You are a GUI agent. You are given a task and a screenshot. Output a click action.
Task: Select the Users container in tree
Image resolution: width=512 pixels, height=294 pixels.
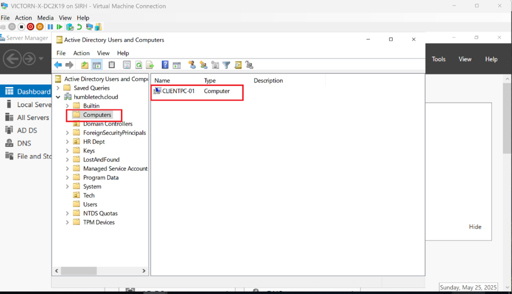click(90, 204)
